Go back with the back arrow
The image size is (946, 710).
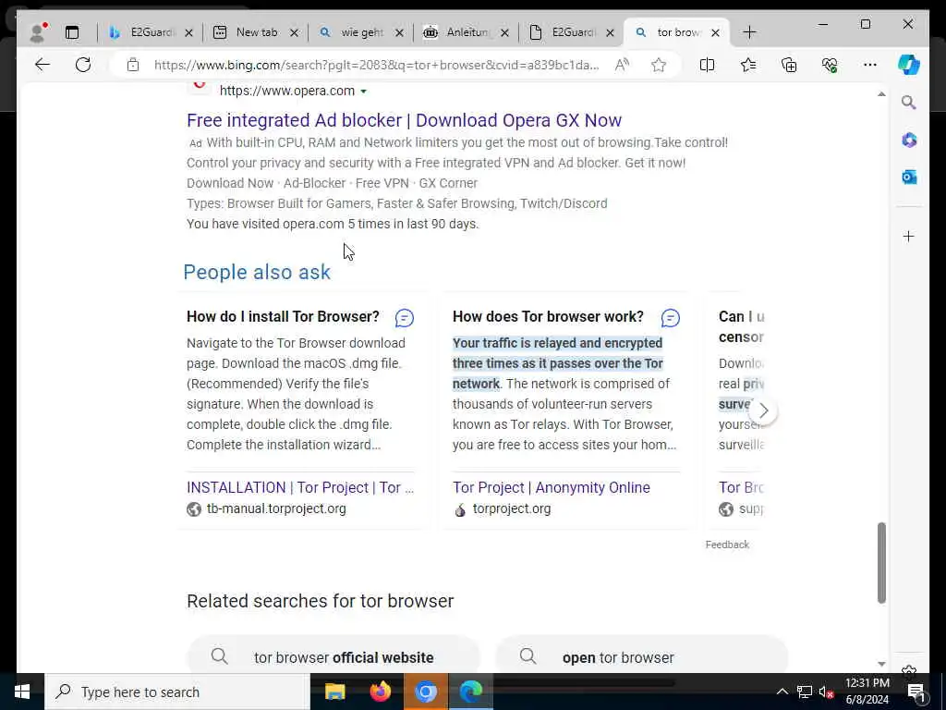tap(42, 65)
